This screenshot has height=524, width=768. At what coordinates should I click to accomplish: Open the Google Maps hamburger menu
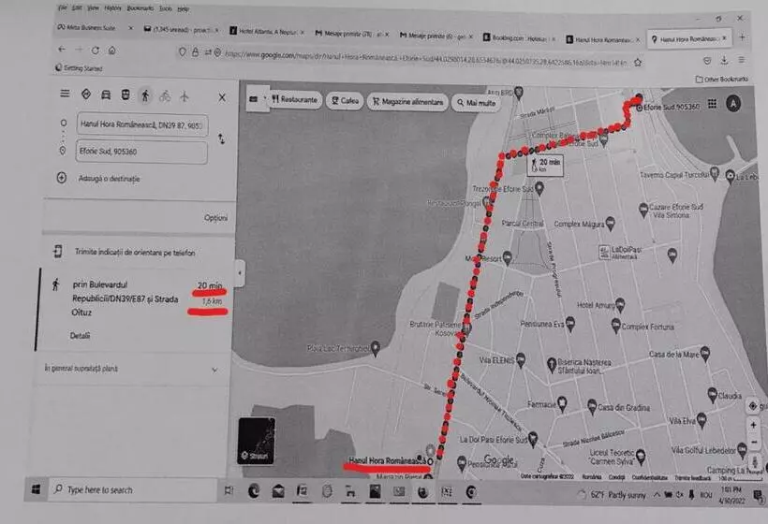point(65,93)
